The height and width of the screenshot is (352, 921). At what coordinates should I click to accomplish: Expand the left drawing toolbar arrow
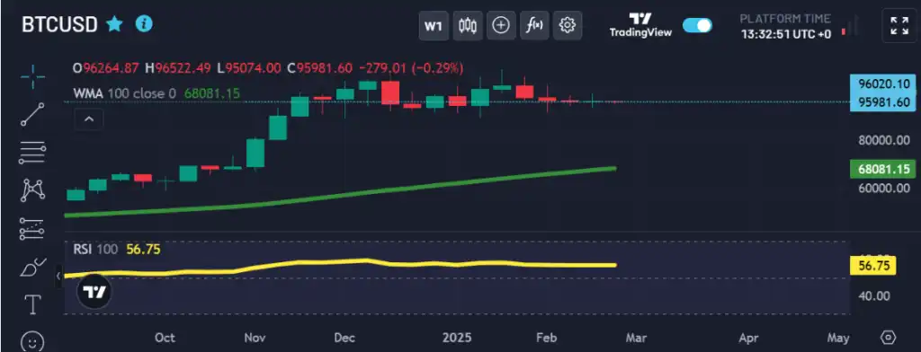58,276
